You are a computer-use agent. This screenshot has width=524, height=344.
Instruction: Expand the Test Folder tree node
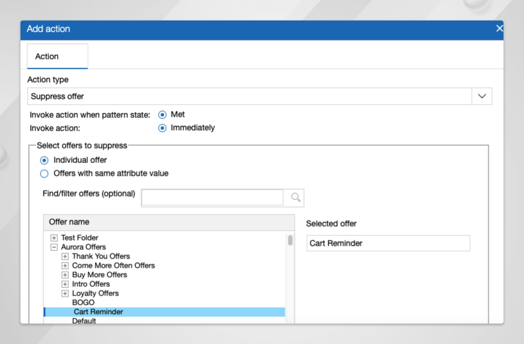coord(54,238)
